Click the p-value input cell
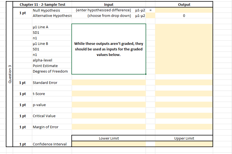The height and width of the screenshot is (154, 232). click(x=109, y=105)
